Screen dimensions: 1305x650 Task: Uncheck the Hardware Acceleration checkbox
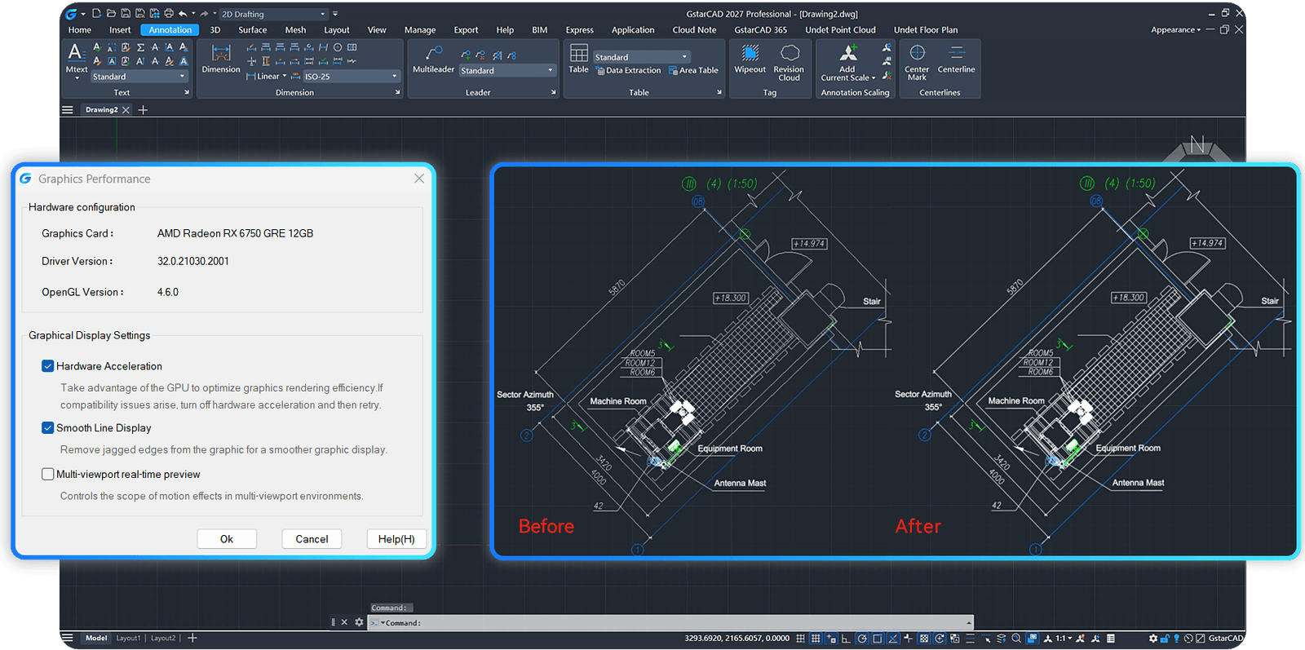48,366
